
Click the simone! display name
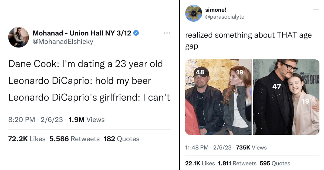point(216,10)
